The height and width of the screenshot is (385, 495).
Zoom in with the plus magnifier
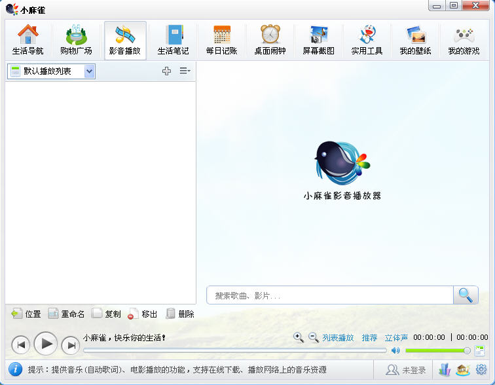[299, 337]
